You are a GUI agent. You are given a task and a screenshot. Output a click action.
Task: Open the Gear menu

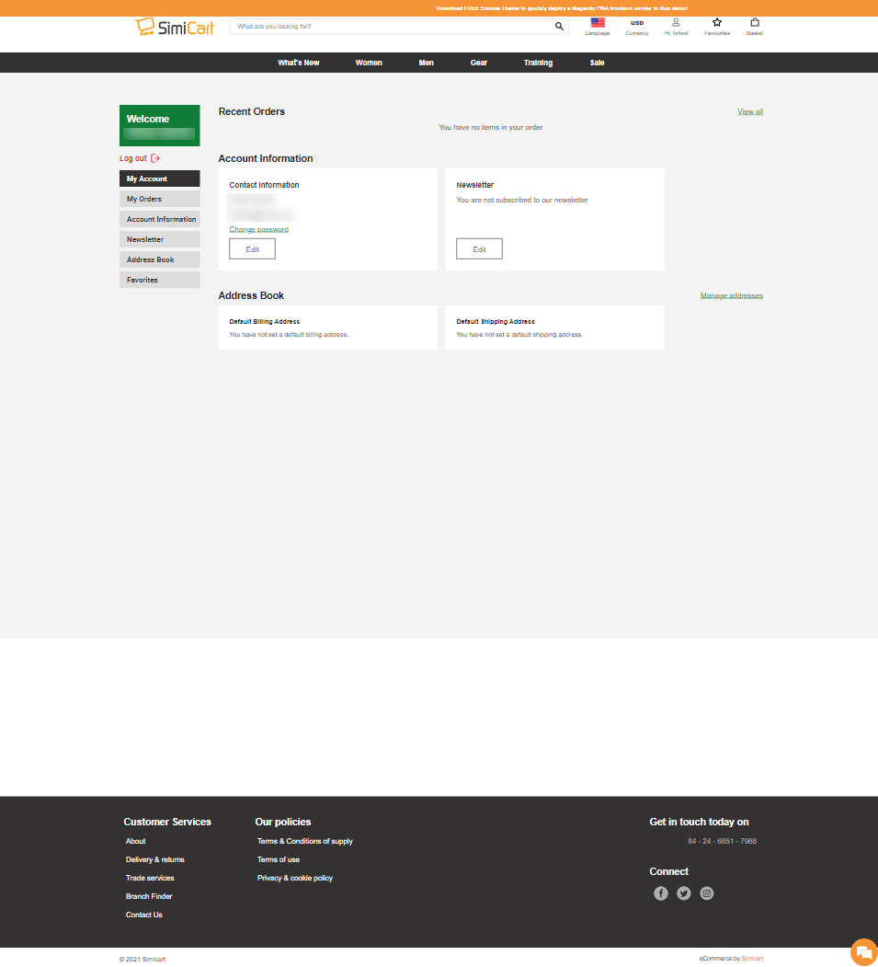[x=479, y=63]
